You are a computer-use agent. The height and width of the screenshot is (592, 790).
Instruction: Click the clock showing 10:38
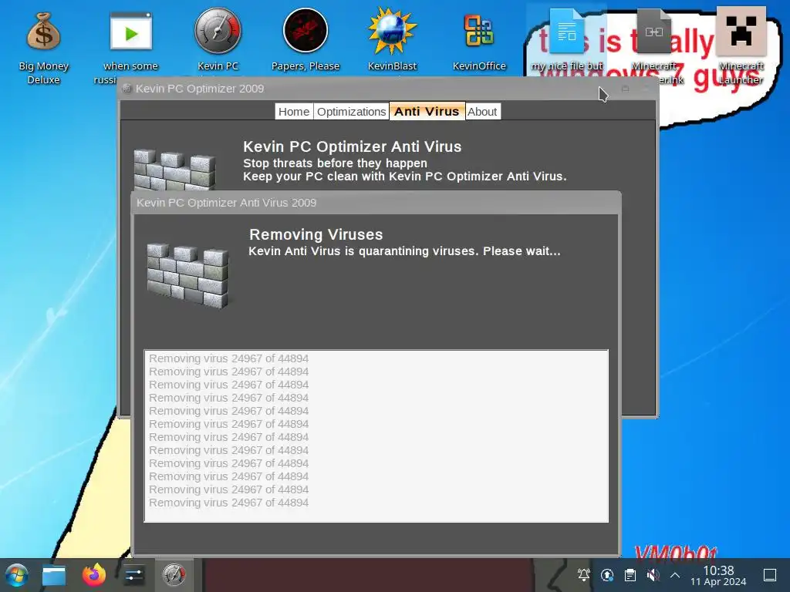coord(718,575)
